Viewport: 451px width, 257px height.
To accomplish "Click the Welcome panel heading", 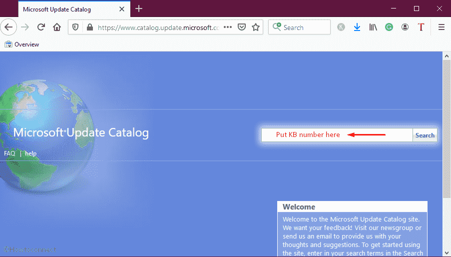I will (299, 207).
